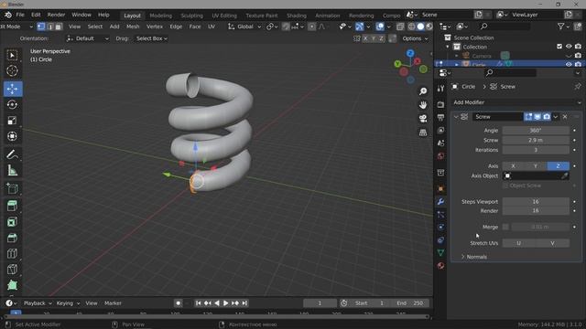
Task: Jump to the timeline end frame
Action: [x=244, y=303]
